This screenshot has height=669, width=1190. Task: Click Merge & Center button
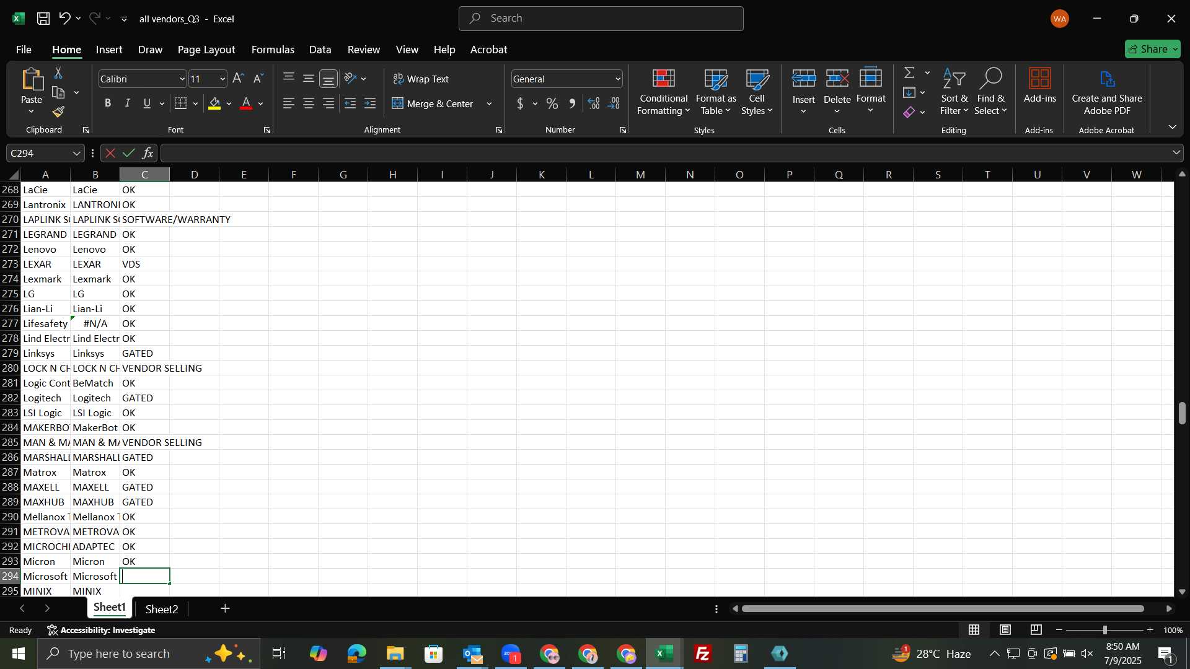pyautogui.click(x=433, y=104)
